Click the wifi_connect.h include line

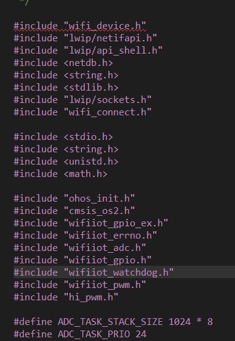click(x=82, y=112)
